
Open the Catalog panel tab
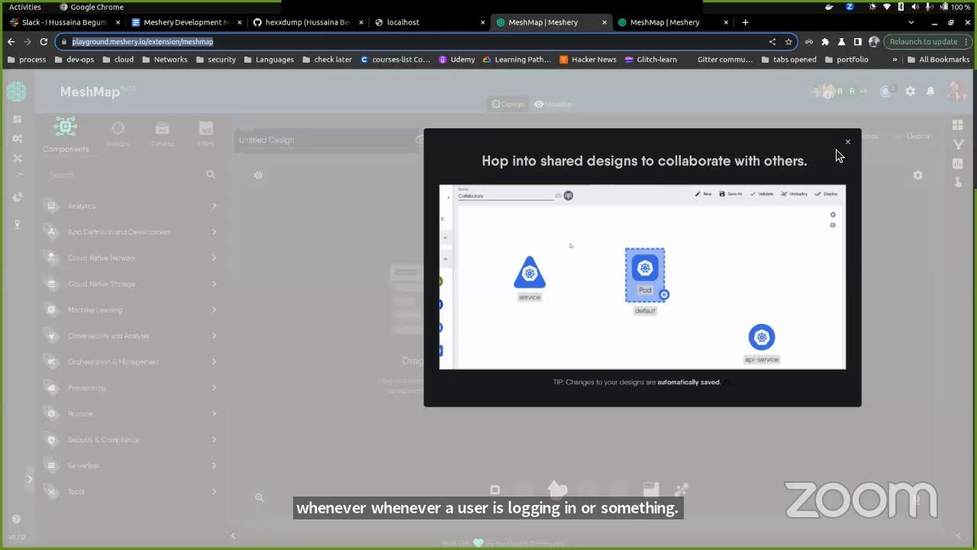[162, 134]
